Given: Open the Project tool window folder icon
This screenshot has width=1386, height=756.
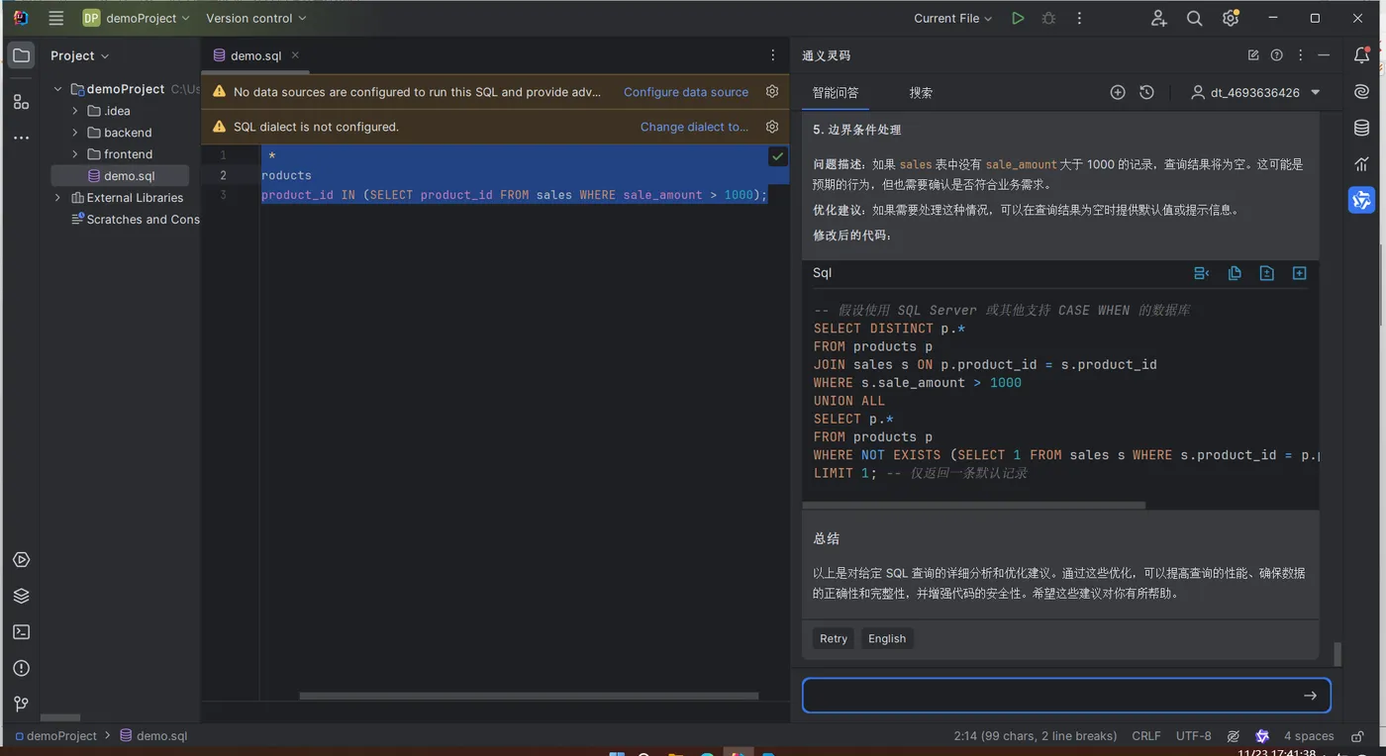Looking at the screenshot, I should [21, 55].
